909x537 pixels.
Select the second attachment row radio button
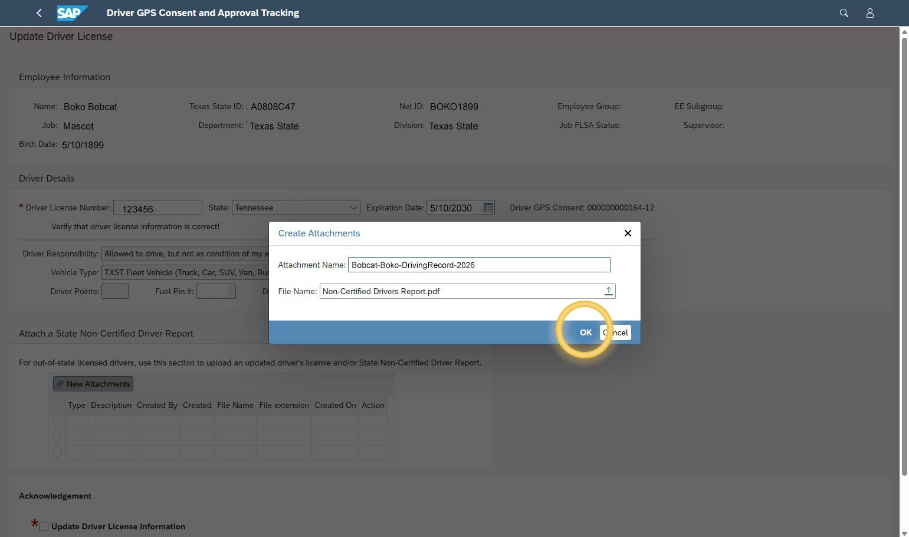pyautogui.click(x=57, y=437)
